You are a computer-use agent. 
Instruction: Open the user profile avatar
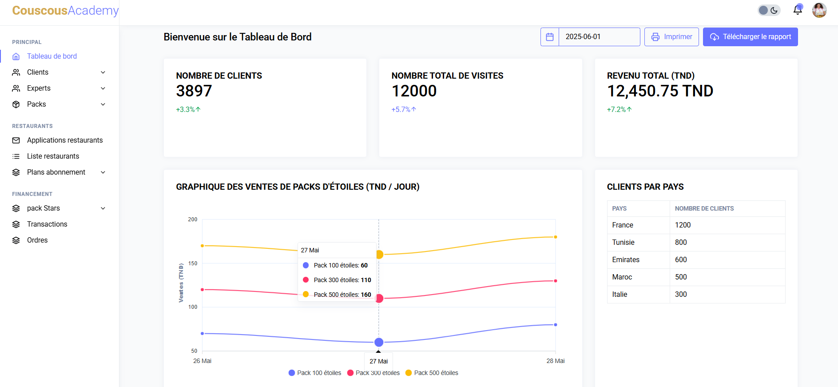click(x=819, y=10)
